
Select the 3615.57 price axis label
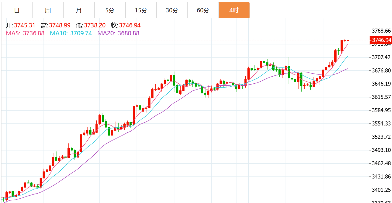(381, 97)
